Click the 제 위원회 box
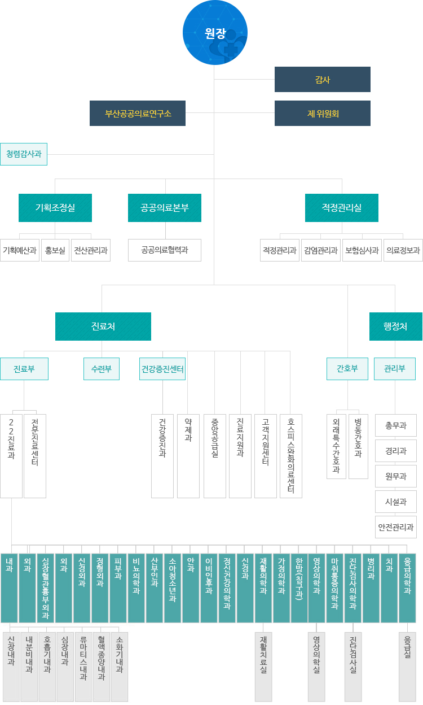This screenshot has width=423, height=705. (322, 113)
